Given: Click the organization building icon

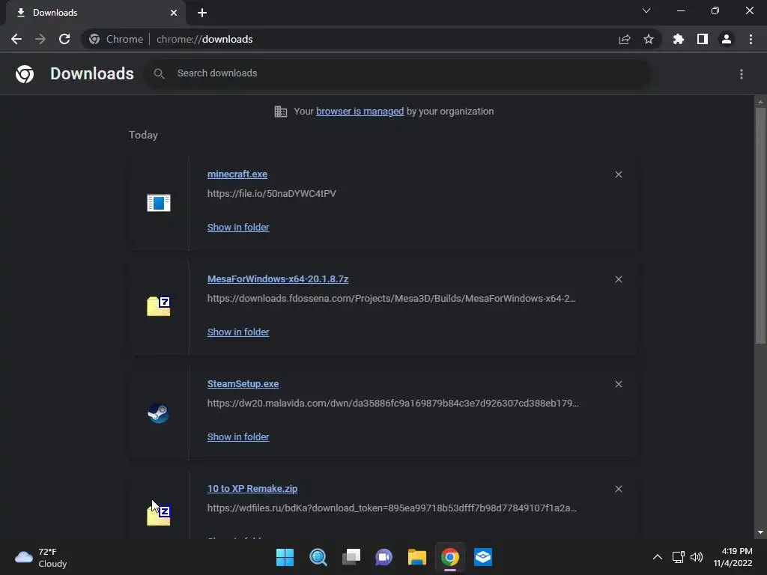Looking at the screenshot, I should point(281,112).
